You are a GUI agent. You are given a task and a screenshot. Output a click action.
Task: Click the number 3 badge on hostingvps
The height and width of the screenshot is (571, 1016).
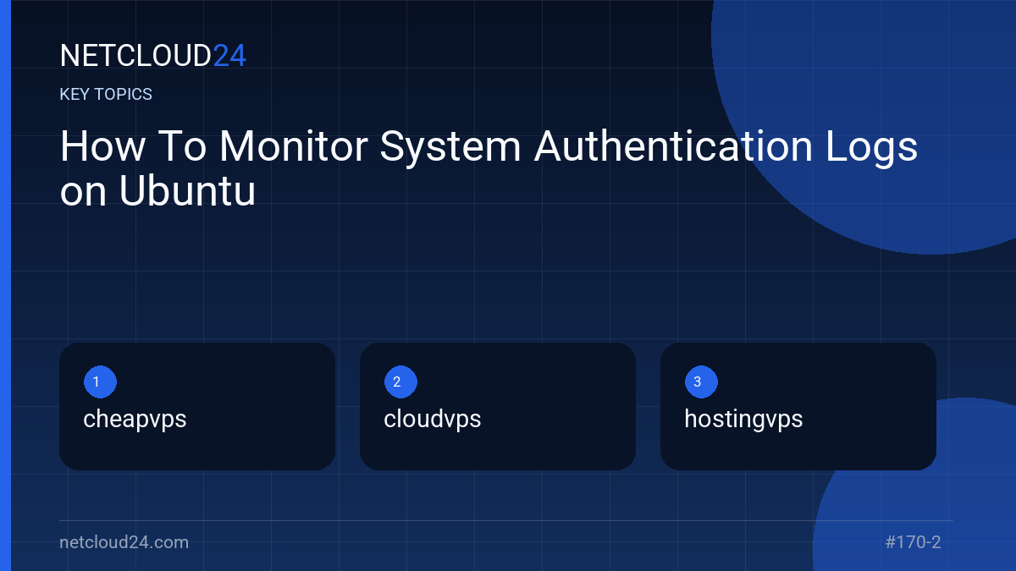[701, 382]
